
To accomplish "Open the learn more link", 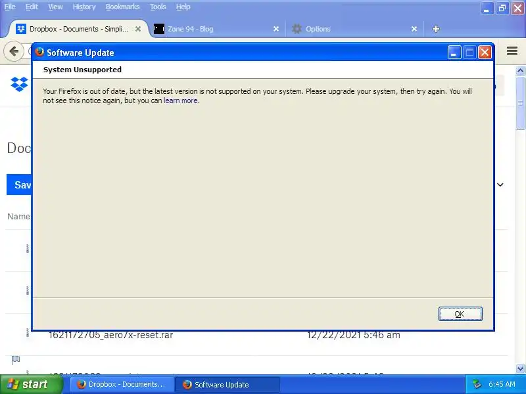I will pos(180,100).
